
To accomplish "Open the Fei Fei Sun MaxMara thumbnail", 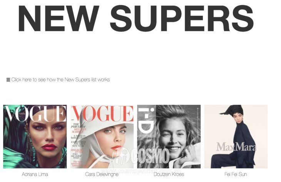I will [236, 137].
